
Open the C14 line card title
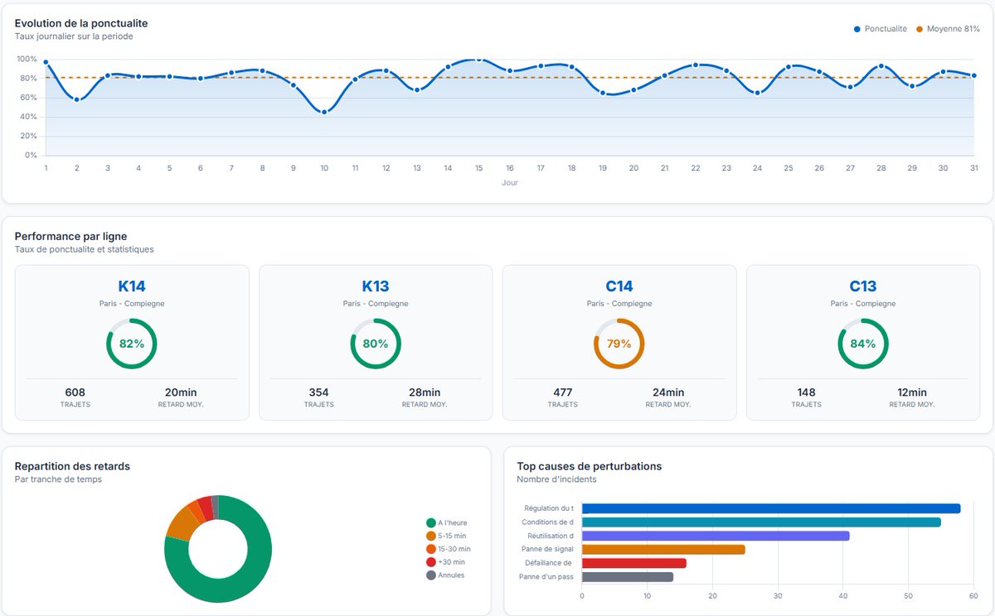(619, 286)
